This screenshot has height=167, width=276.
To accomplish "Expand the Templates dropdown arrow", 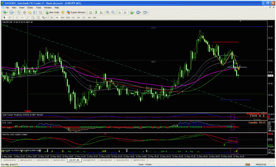I will pos(147,12).
